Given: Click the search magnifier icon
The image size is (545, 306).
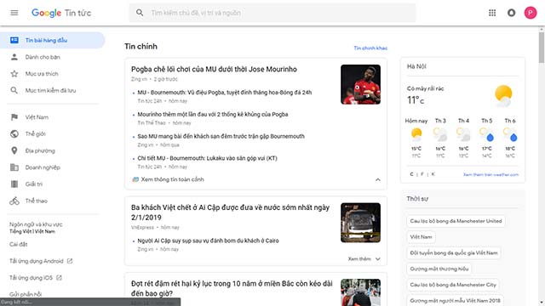Looking at the screenshot, I should (x=140, y=13).
